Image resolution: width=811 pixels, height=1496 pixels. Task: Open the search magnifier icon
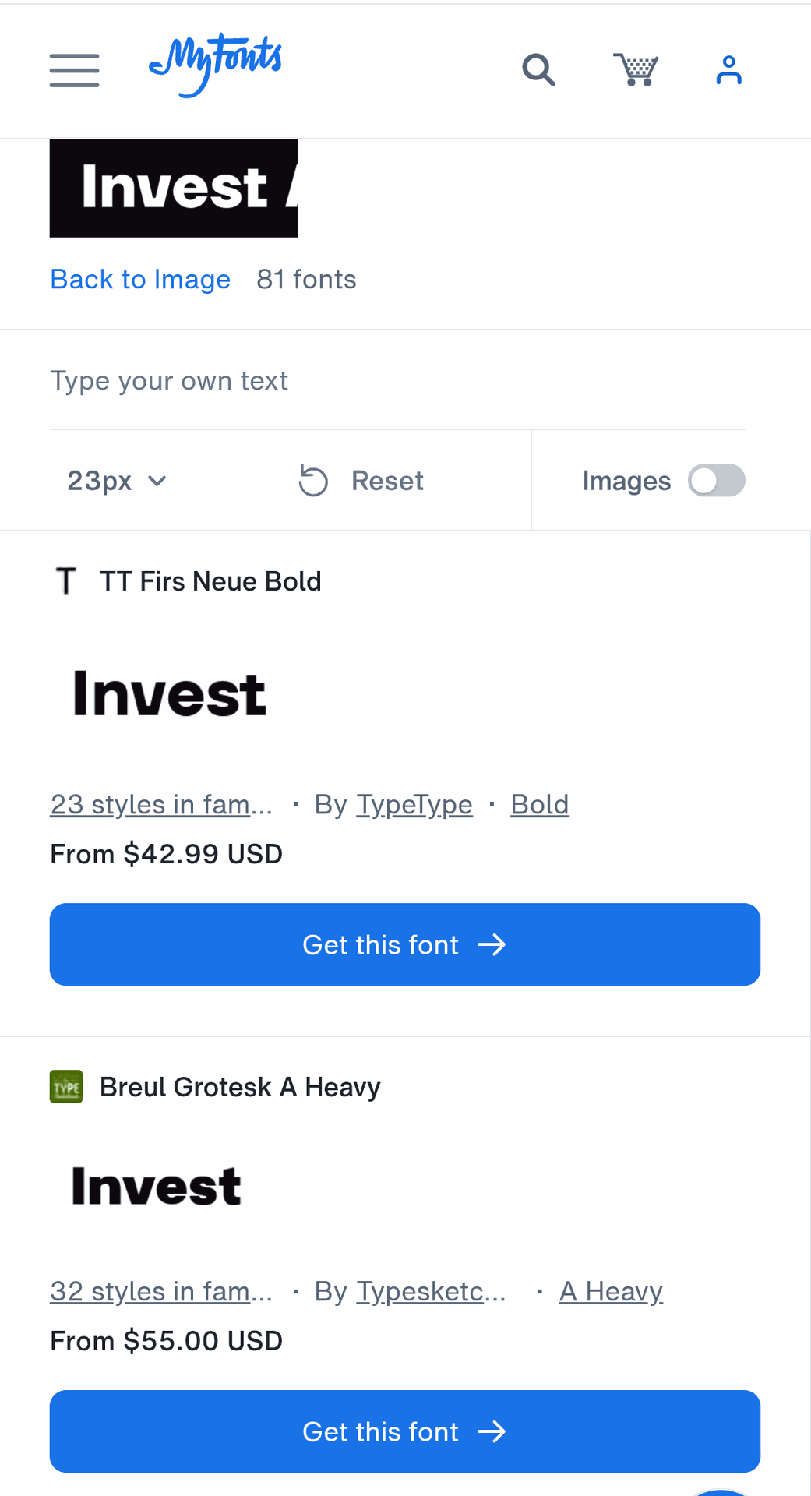538,70
